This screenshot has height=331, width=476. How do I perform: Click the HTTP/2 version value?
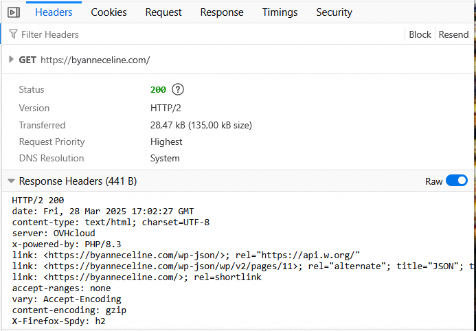coord(166,108)
